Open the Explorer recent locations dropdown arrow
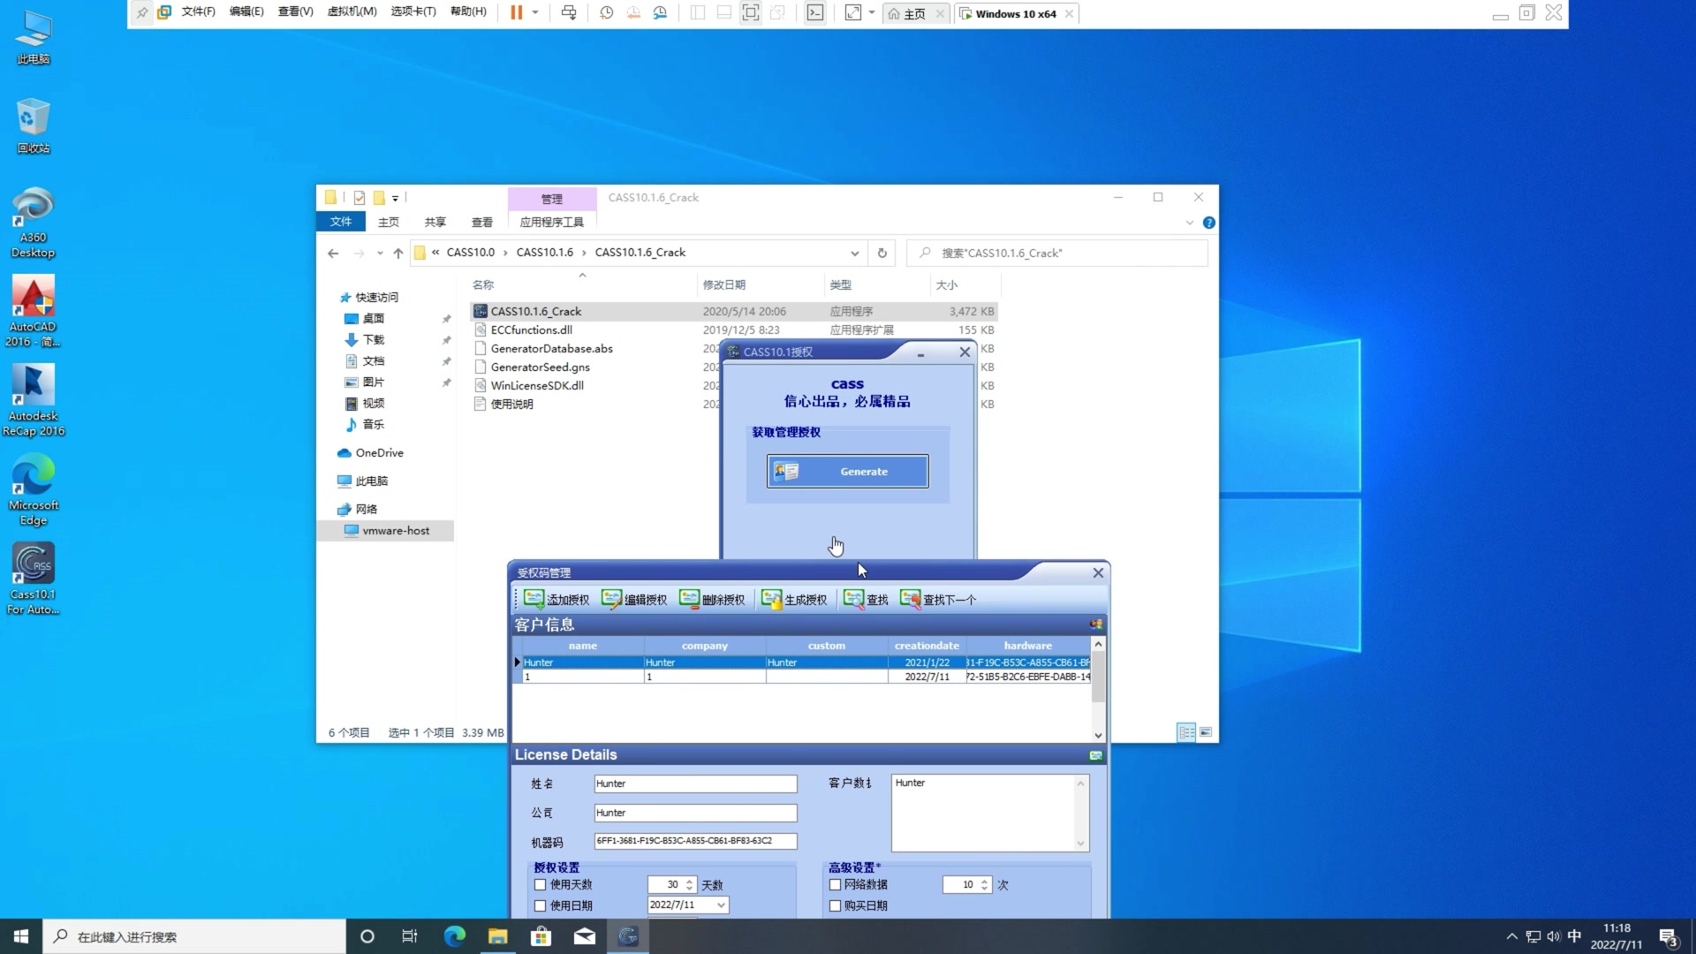The image size is (1696, 954). [380, 253]
